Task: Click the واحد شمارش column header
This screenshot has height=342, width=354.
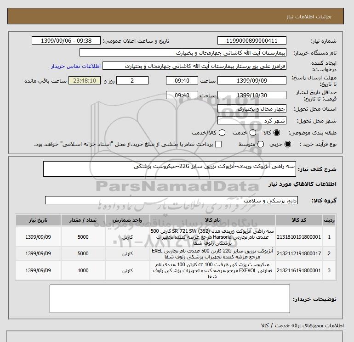Action: (x=127, y=220)
